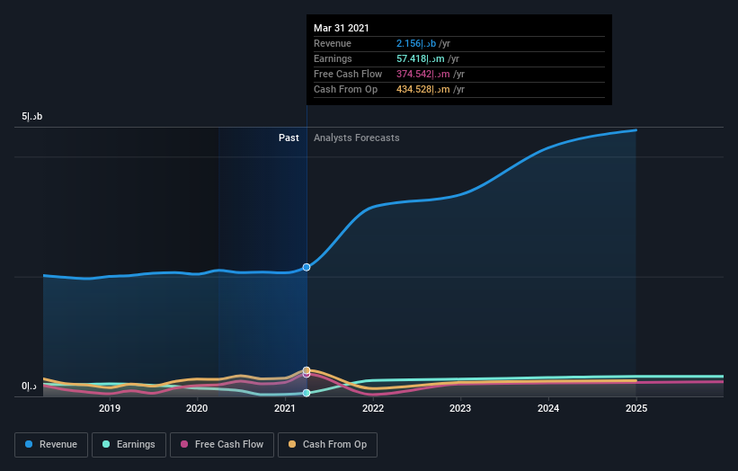Viewport: 738px width, 471px height.
Task: Click the 57.418 earnings value in tooltip
Action: click(x=421, y=58)
